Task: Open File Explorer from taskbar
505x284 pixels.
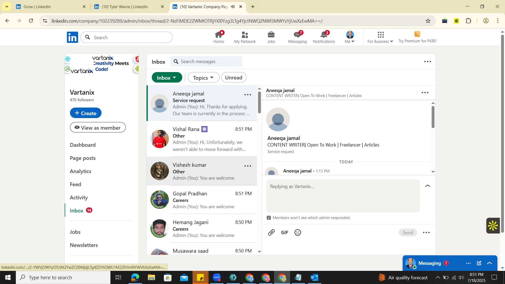Action: click(x=151, y=277)
